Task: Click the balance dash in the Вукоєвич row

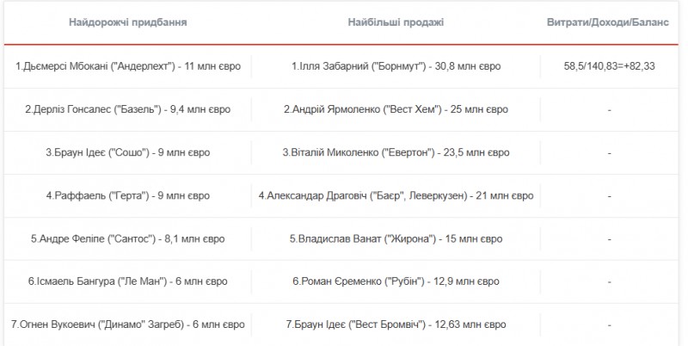Action: (x=609, y=324)
